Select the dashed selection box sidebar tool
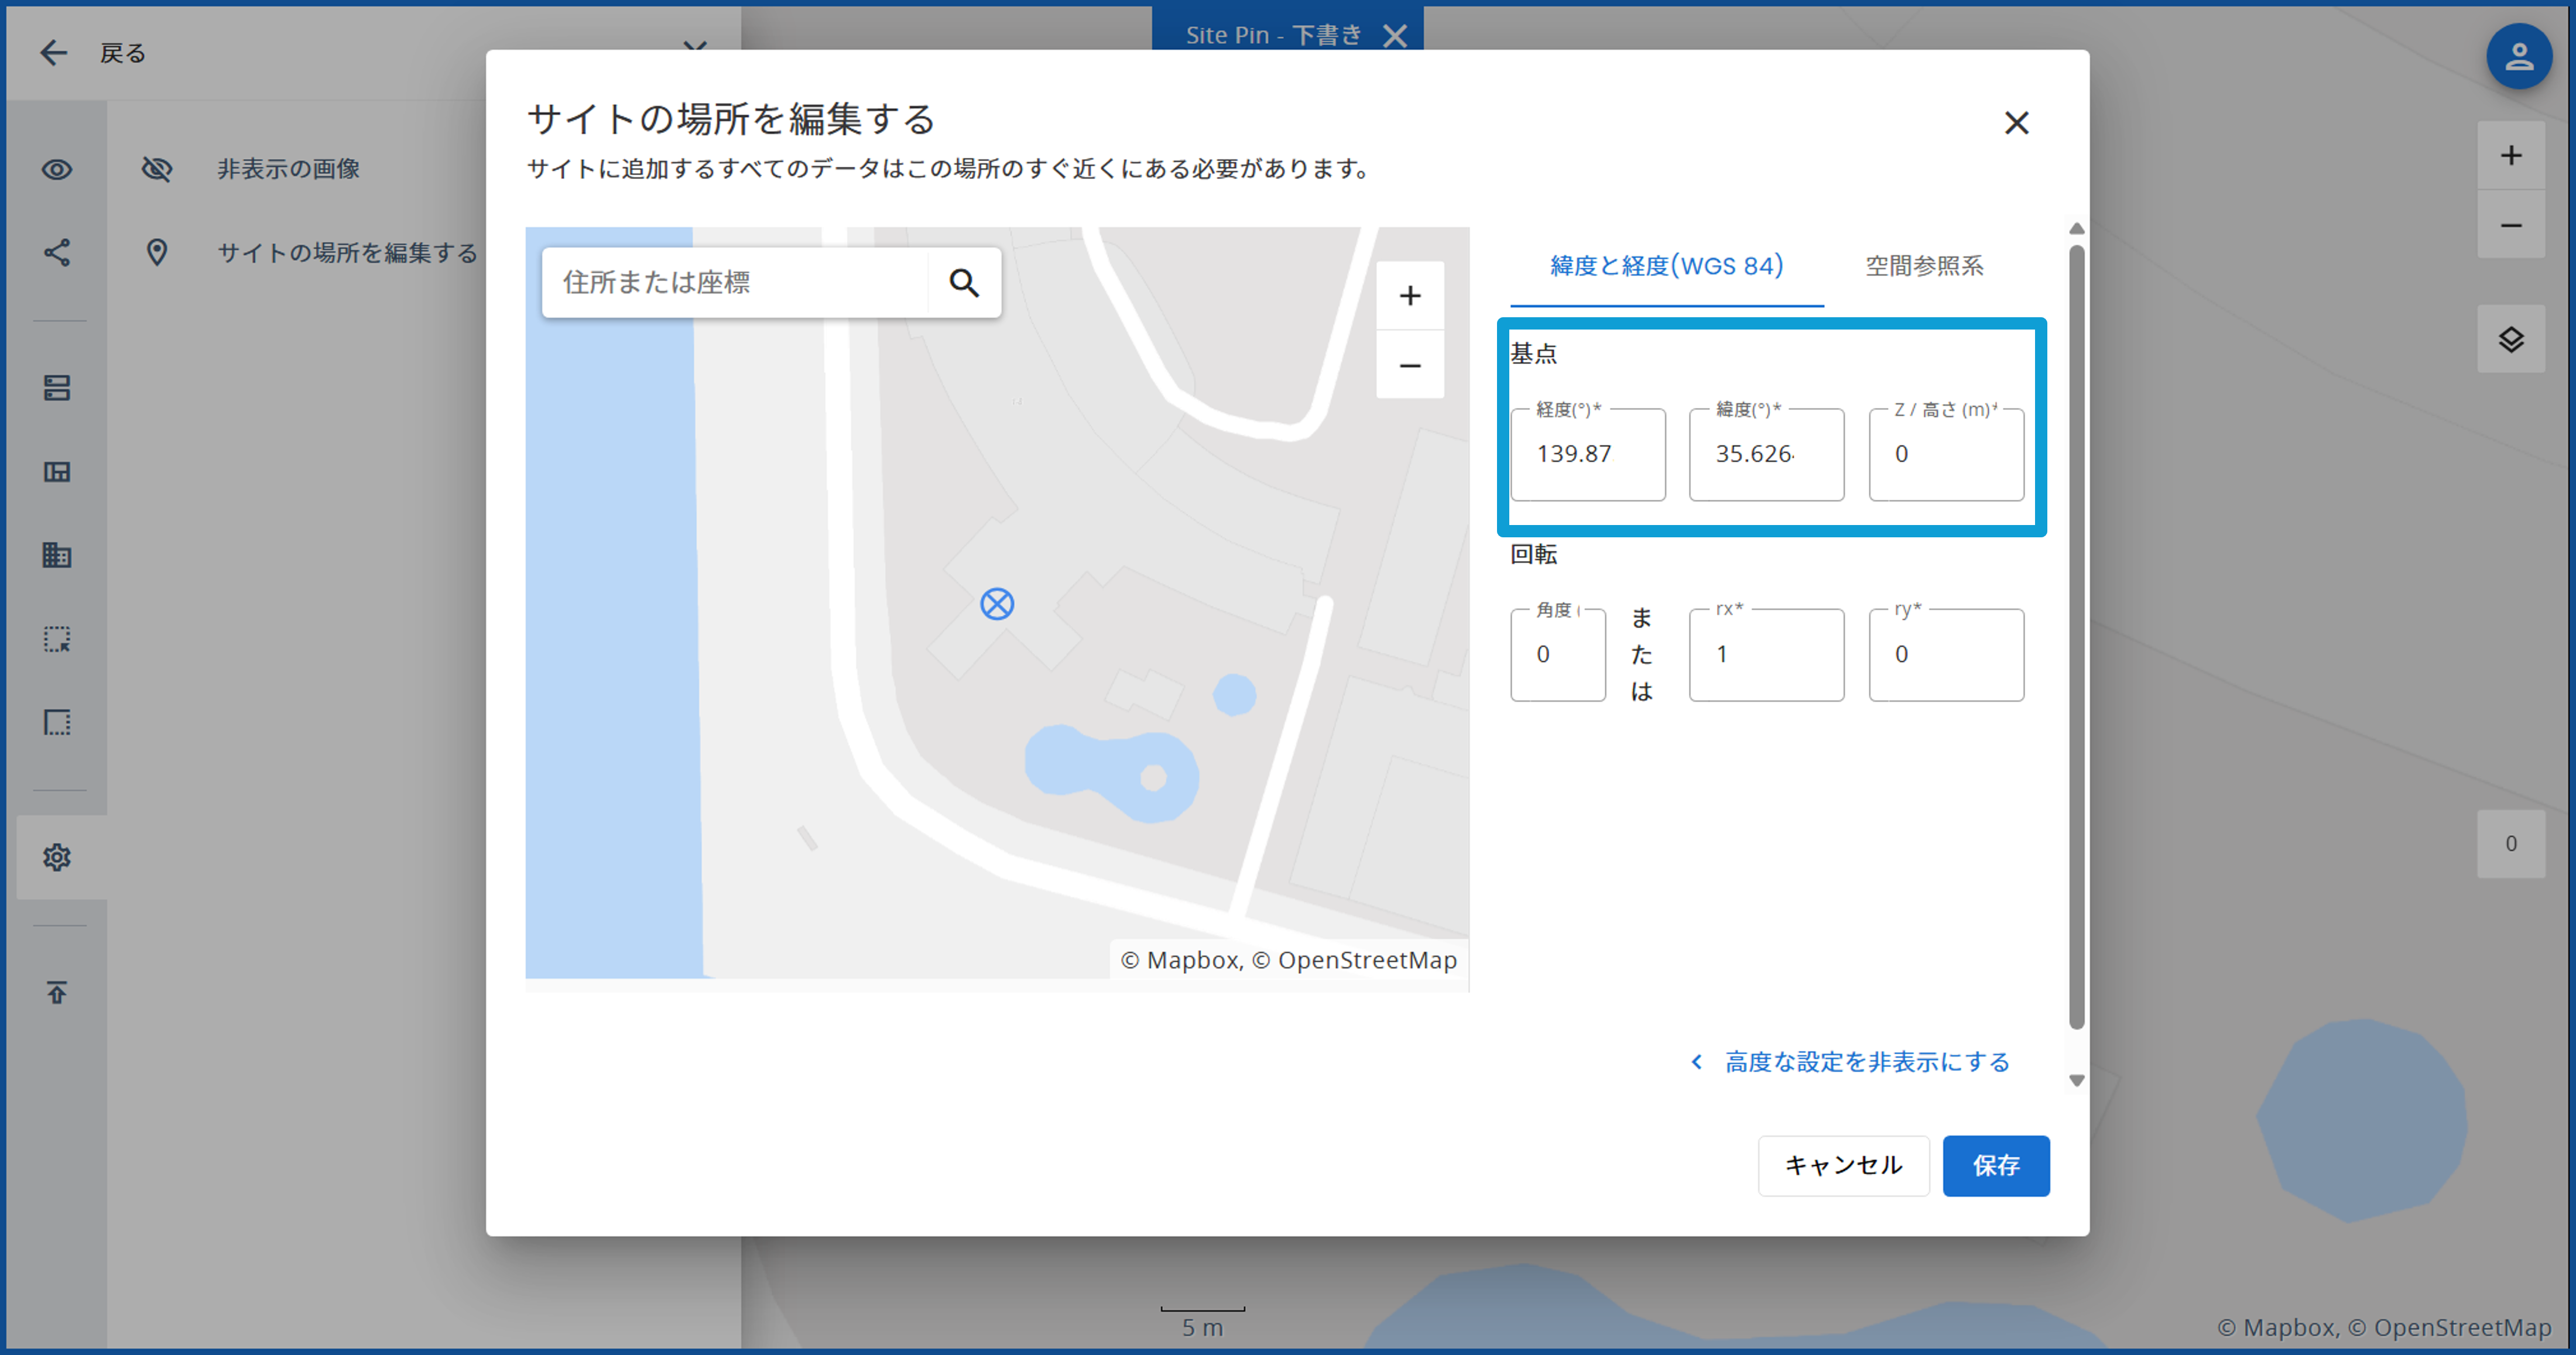Viewport: 2576px width, 1355px height. point(57,639)
